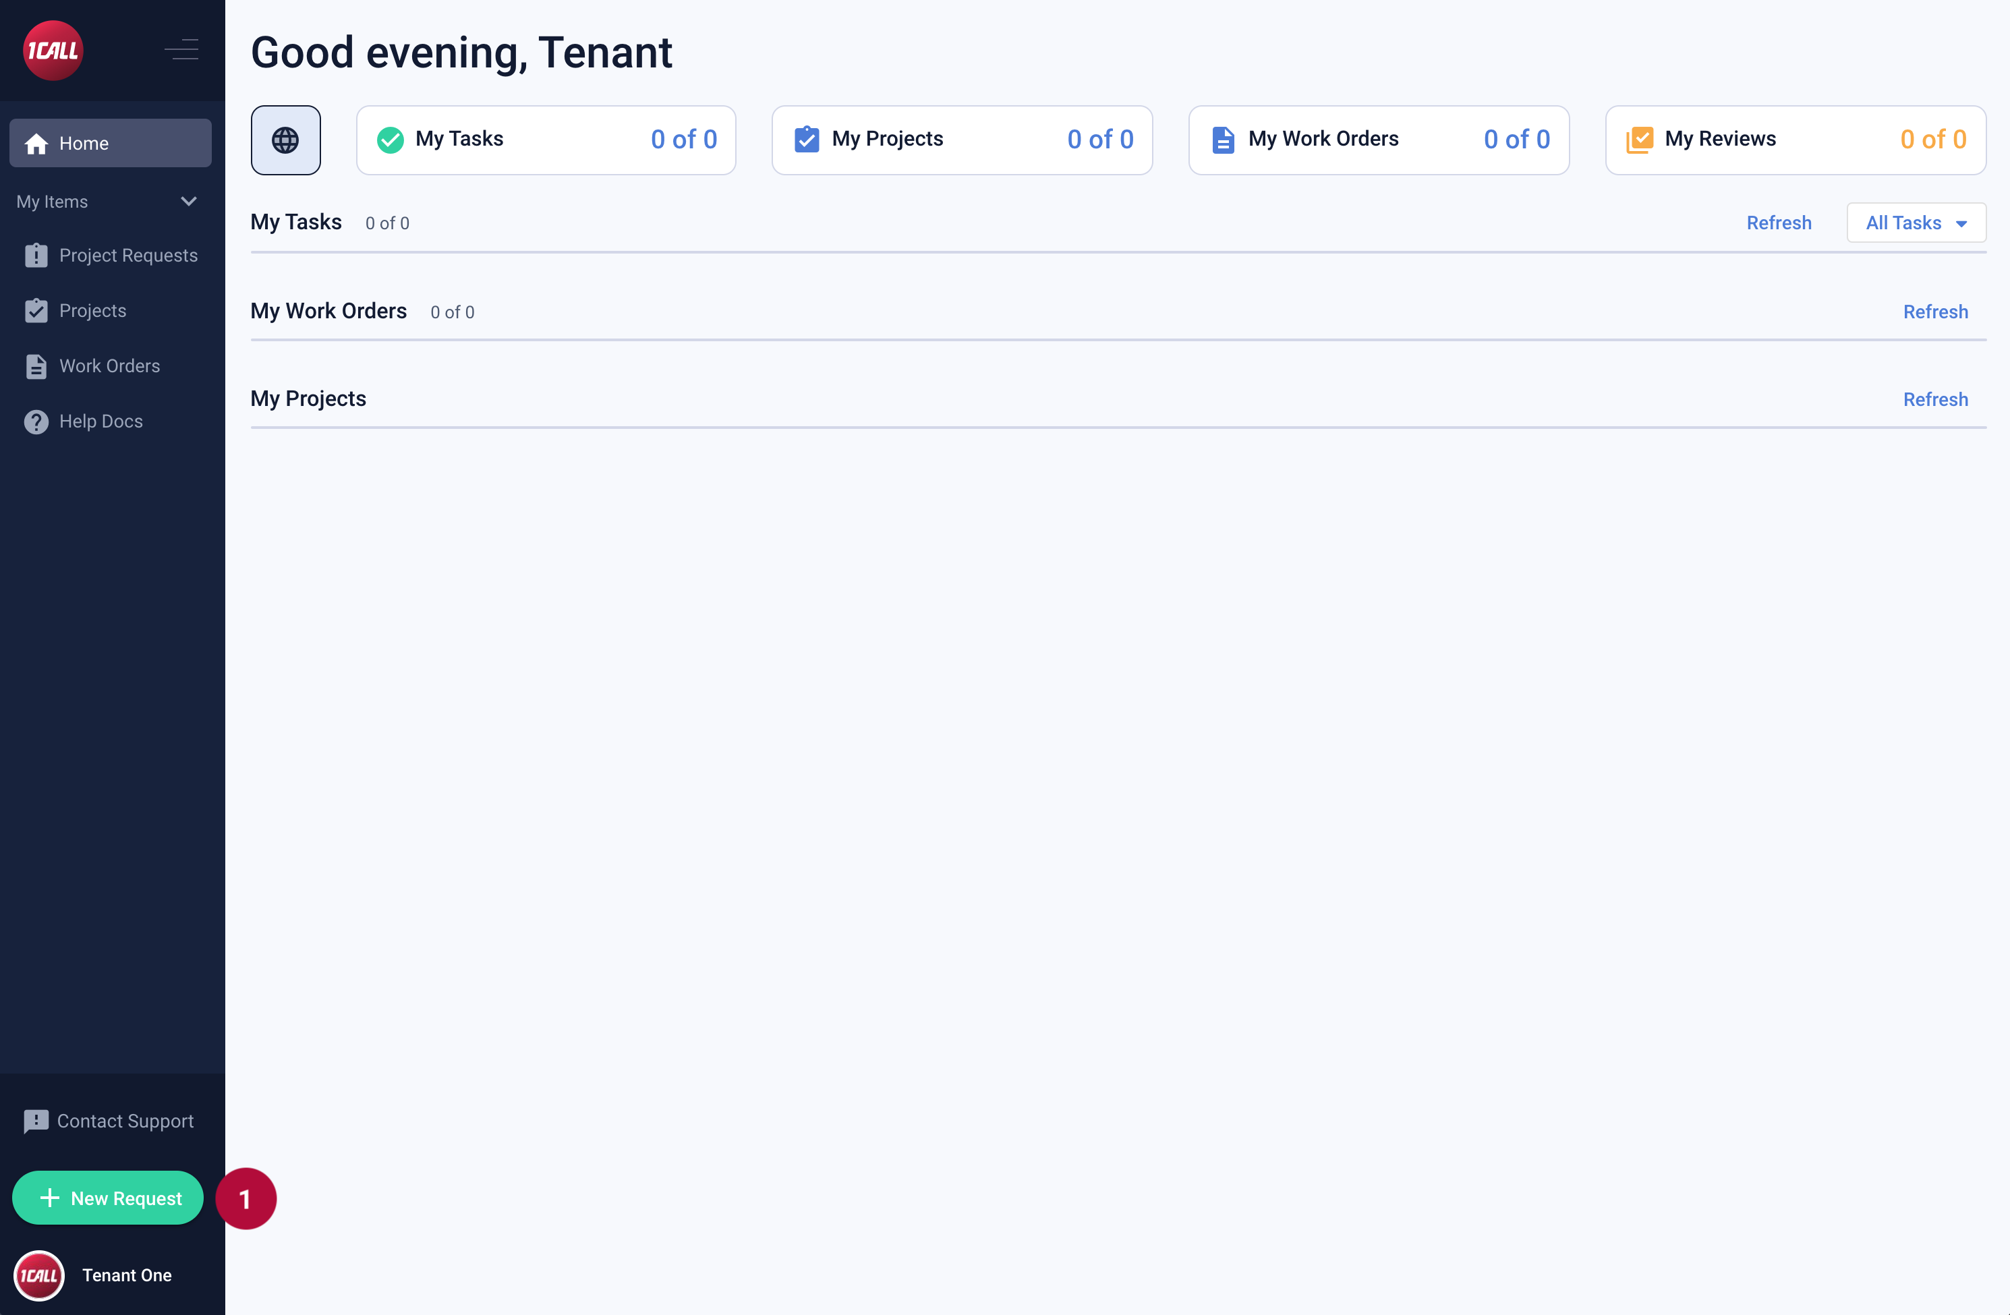Click Help Docs question mark icon
The height and width of the screenshot is (1315, 2010).
click(36, 421)
